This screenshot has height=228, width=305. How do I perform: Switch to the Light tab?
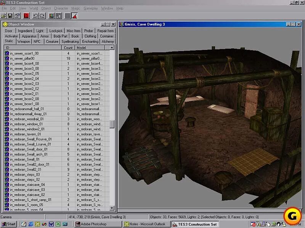coord(40,31)
